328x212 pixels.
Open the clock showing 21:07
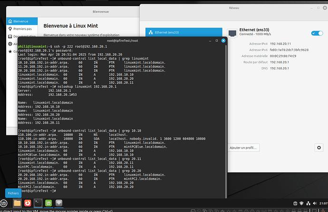point(323,203)
